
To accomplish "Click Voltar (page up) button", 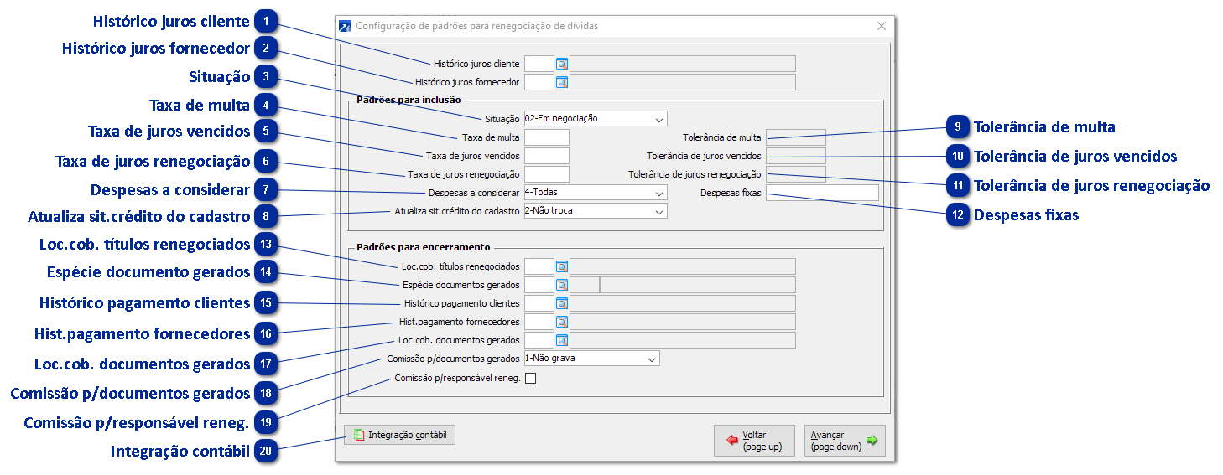I will coord(754,441).
